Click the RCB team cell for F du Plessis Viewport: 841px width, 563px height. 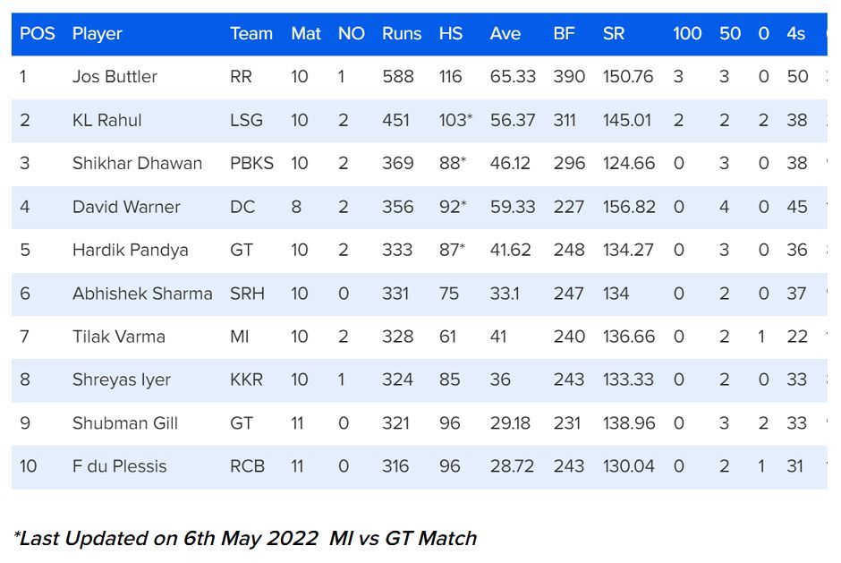pyautogui.click(x=247, y=466)
